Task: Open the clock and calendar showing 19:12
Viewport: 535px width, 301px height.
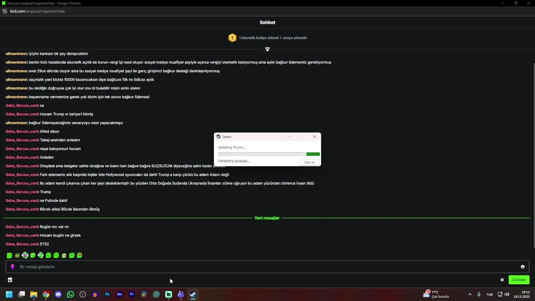Action: point(522,294)
